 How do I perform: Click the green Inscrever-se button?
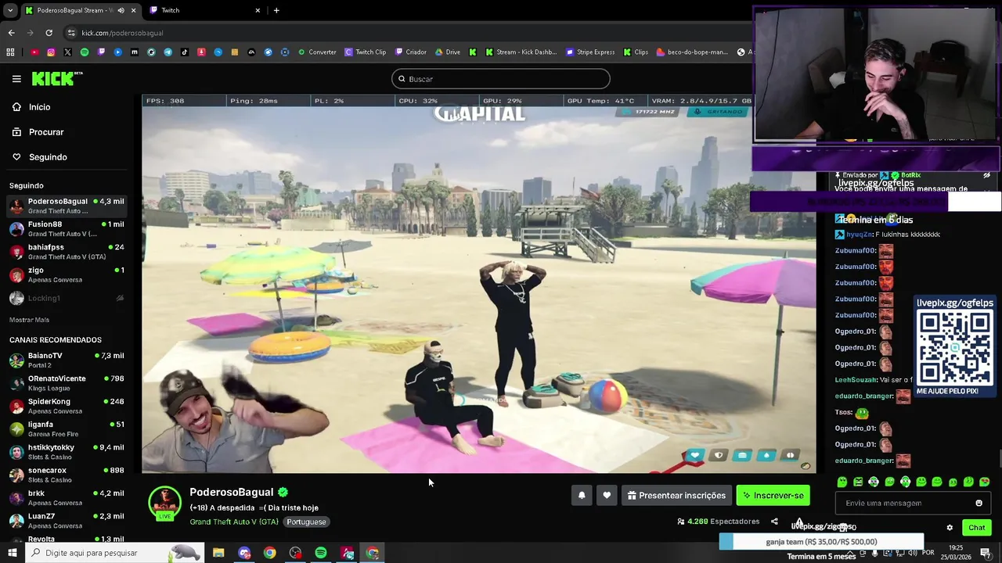773,495
